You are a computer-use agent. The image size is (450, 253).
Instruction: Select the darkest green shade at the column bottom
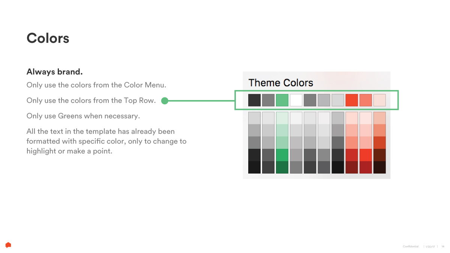[282, 167]
